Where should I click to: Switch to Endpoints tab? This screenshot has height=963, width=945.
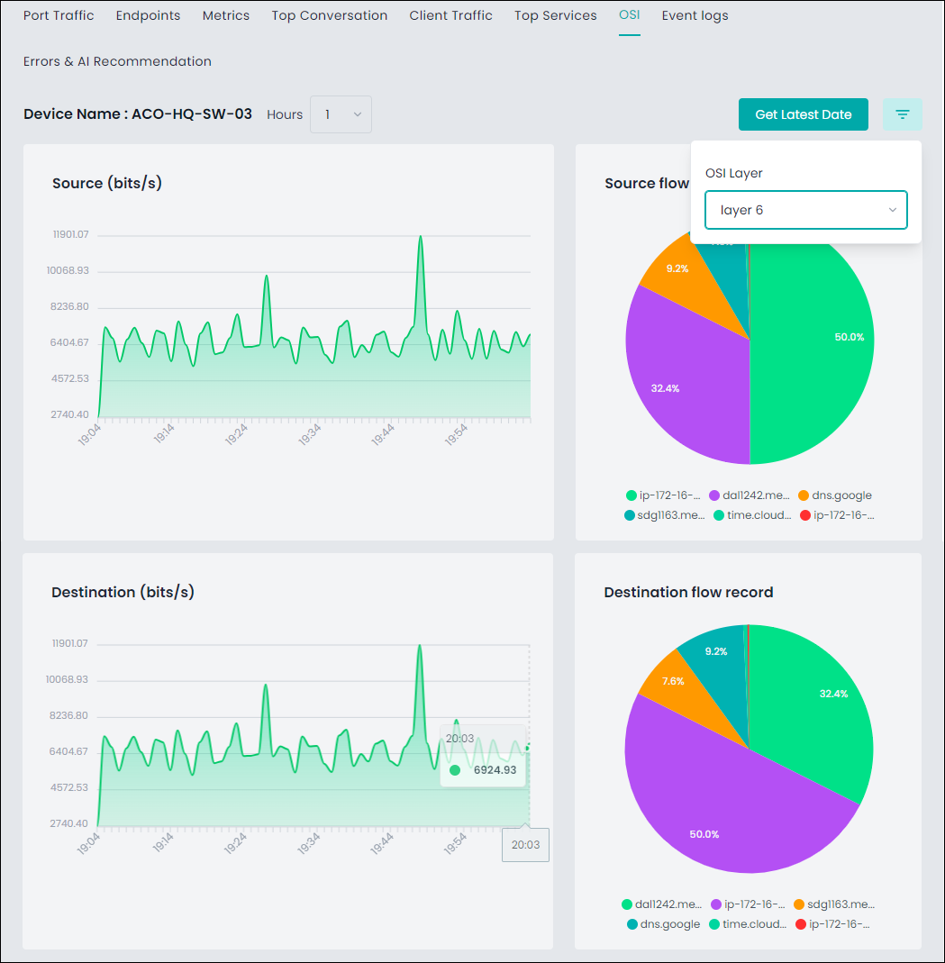[148, 15]
